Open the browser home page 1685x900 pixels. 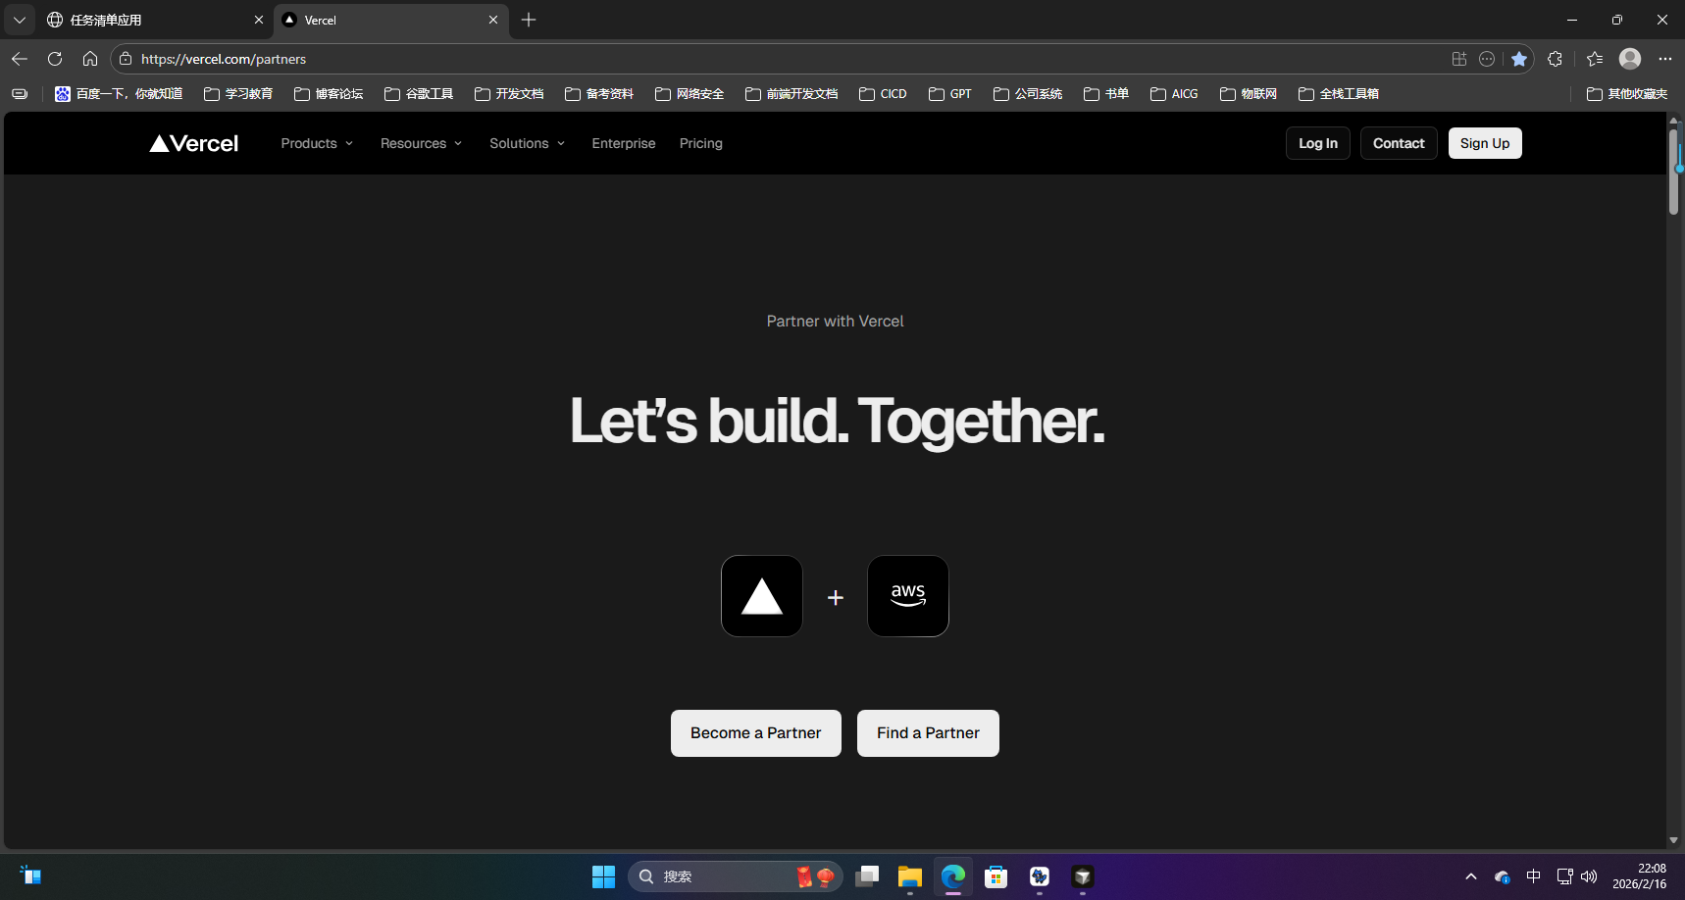tap(90, 59)
